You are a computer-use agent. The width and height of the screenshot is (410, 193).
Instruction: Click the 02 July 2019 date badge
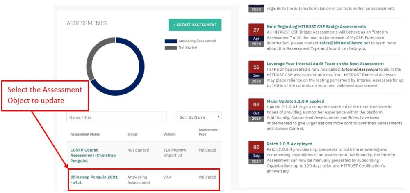[x=256, y=152]
